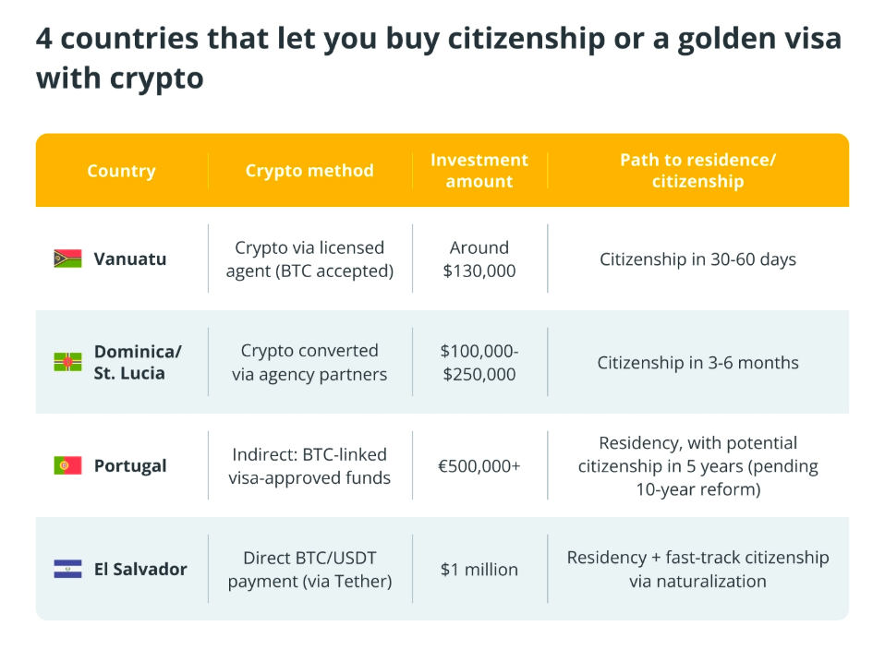Screen dimensions: 885x650
Task: Click the Path to residence/citizenship header
Action: [x=697, y=171]
